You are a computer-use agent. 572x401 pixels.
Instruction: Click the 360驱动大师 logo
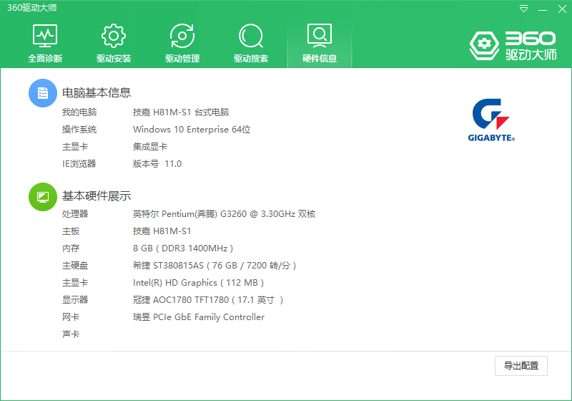(x=513, y=46)
